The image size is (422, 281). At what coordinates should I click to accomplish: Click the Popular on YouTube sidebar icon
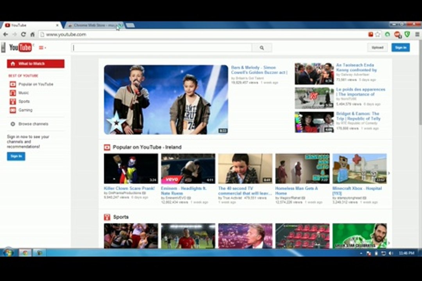tap(13, 84)
